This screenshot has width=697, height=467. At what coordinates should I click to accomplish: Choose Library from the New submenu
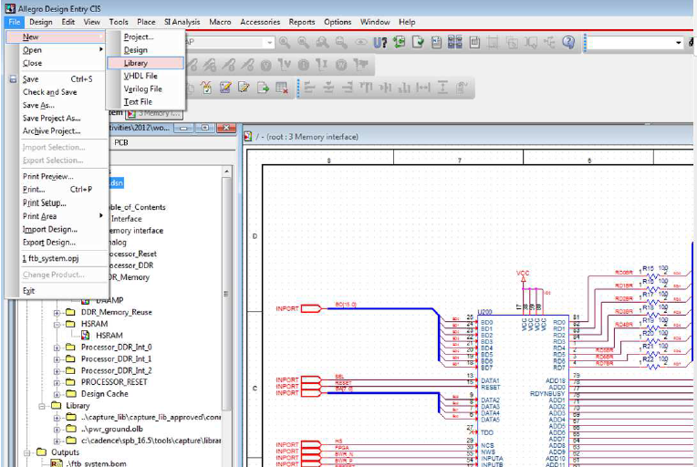(145, 63)
